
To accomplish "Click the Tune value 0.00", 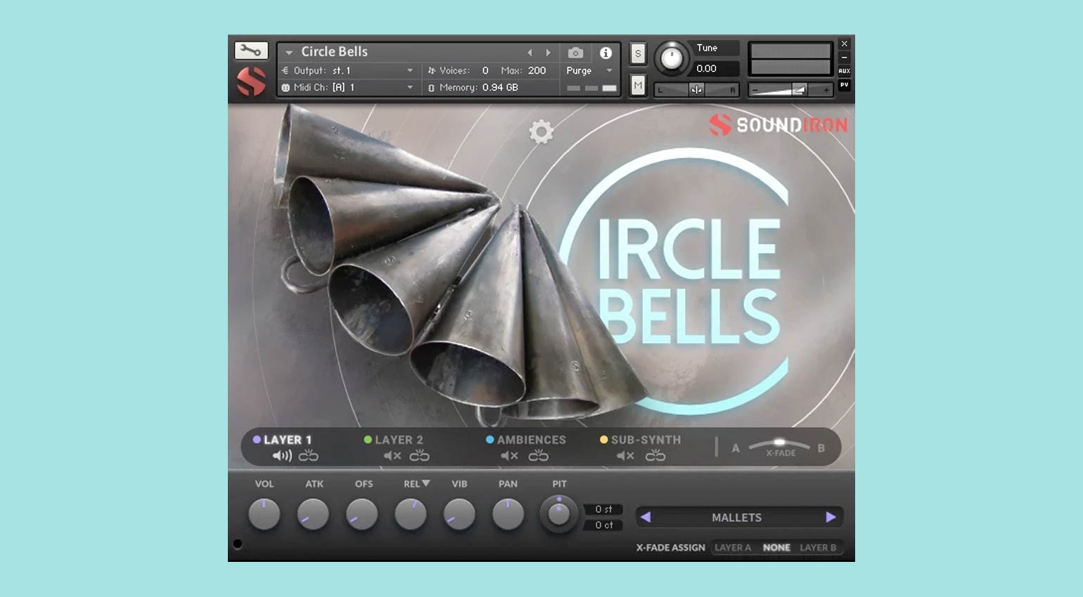I will [707, 68].
